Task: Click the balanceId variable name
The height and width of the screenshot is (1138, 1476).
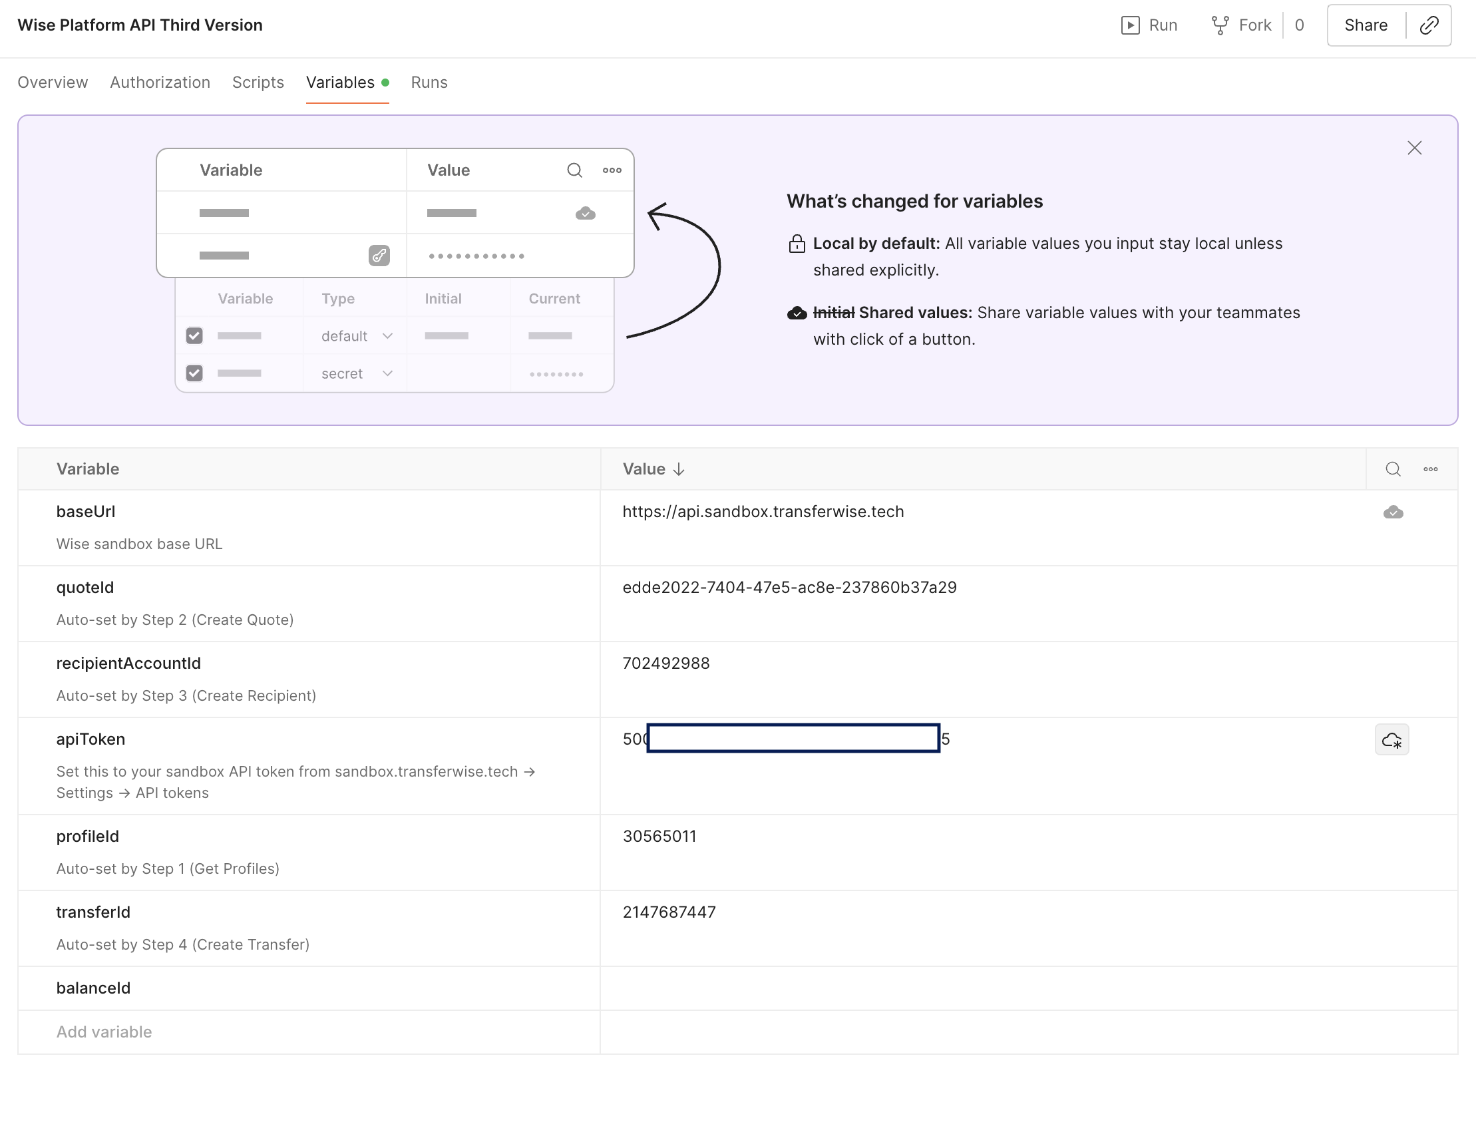Action: pyautogui.click(x=93, y=988)
